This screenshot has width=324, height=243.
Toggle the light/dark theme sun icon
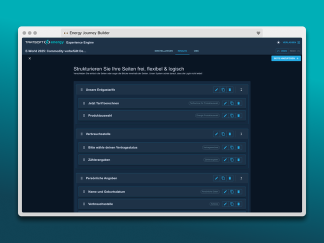click(x=278, y=42)
